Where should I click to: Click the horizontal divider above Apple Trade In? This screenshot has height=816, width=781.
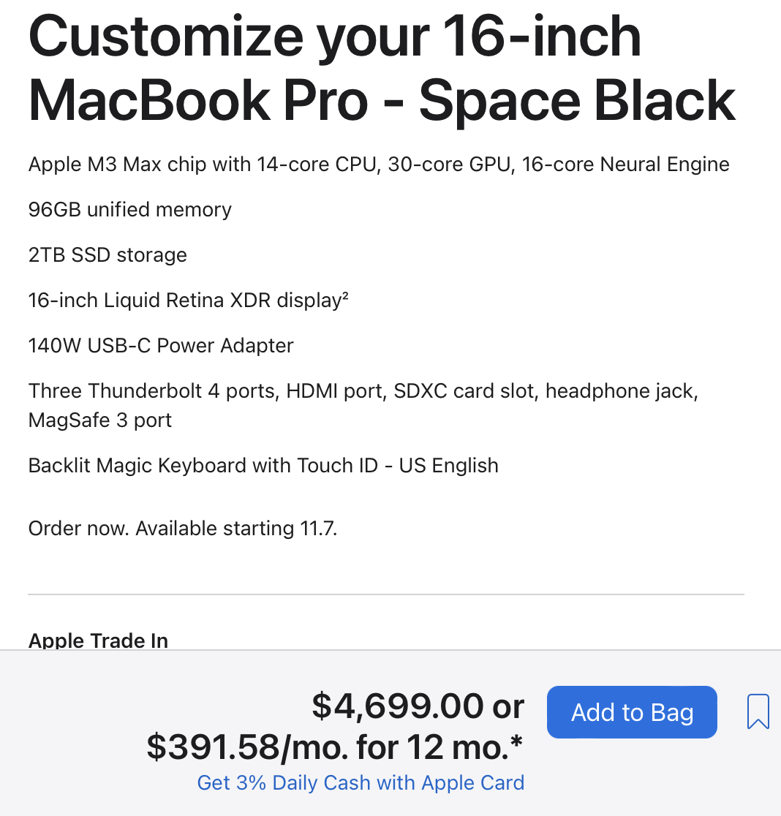(385, 594)
